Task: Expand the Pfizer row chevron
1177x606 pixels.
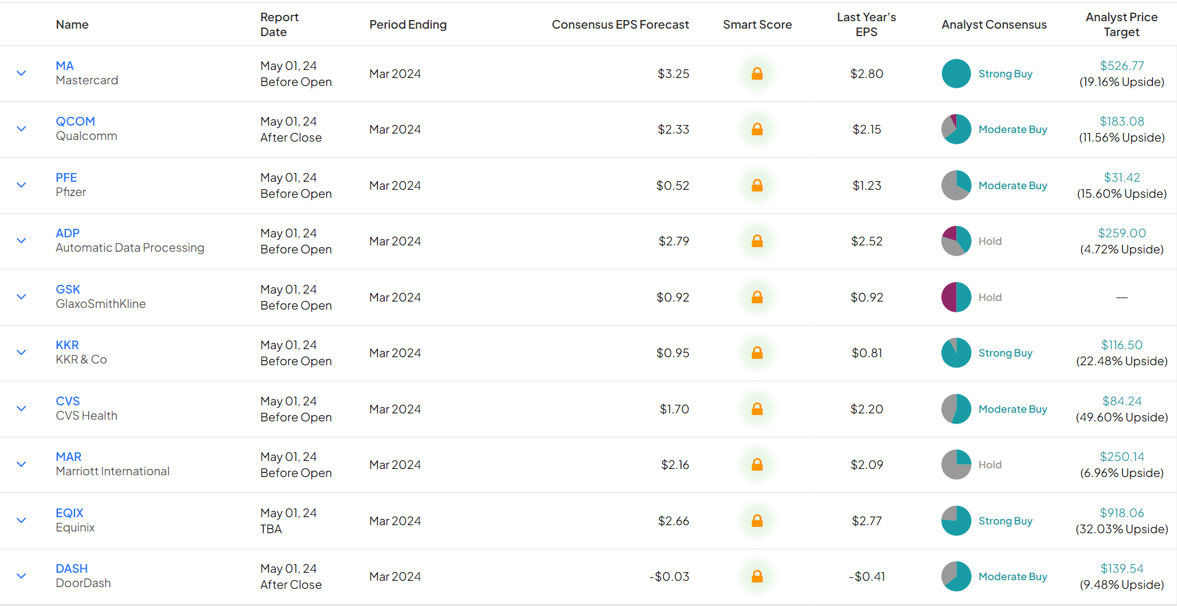Action: [21, 185]
